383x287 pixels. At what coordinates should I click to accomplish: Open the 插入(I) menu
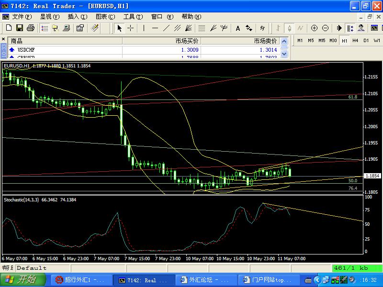pyautogui.click(x=78, y=17)
